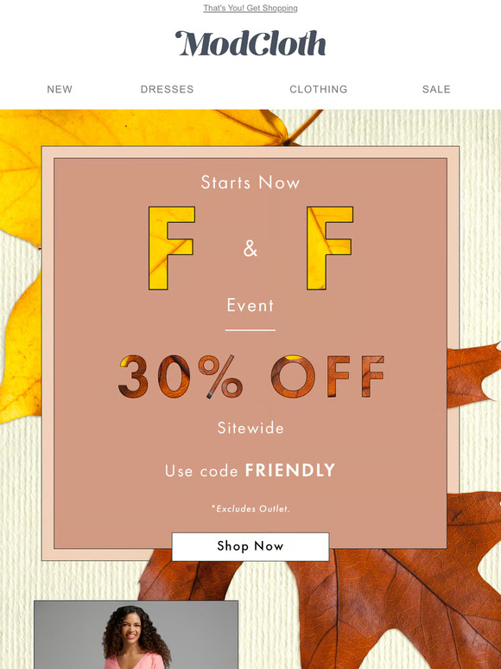Click the 30% OFF leaf-textured headline

[x=251, y=376]
